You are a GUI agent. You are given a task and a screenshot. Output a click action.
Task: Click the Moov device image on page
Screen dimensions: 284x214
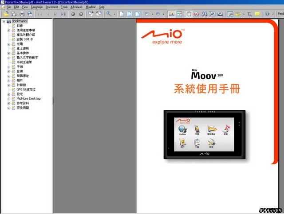[205, 135]
